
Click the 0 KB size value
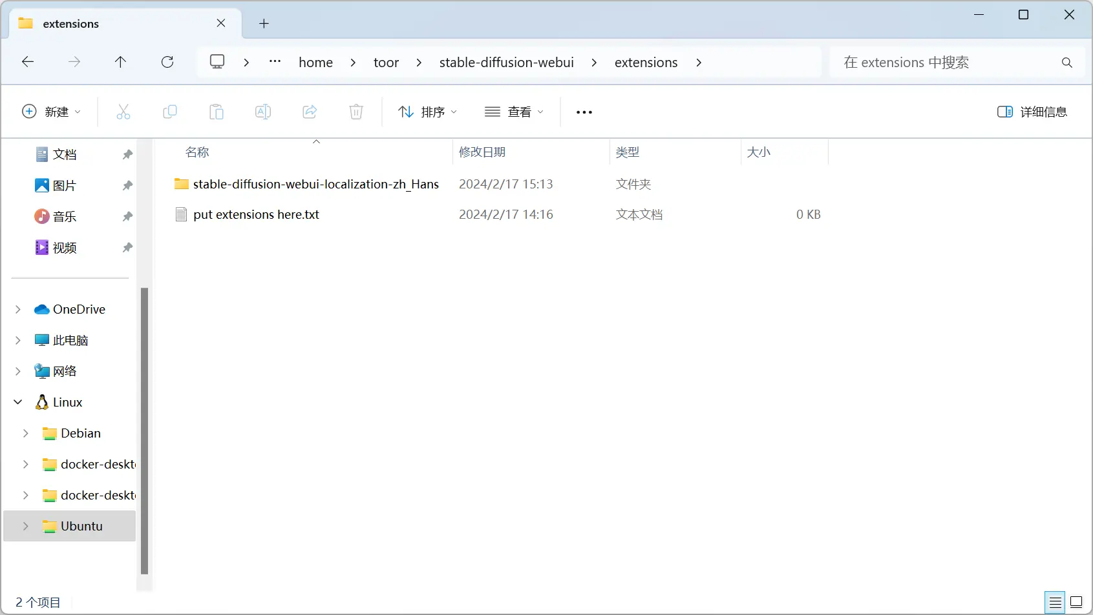pyautogui.click(x=808, y=214)
